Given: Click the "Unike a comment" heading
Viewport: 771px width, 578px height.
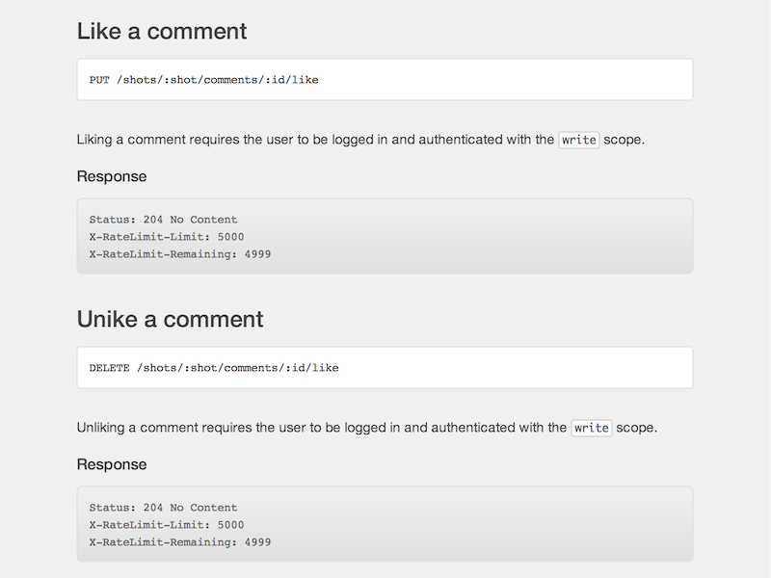Looking at the screenshot, I should (x=170, y=319).
